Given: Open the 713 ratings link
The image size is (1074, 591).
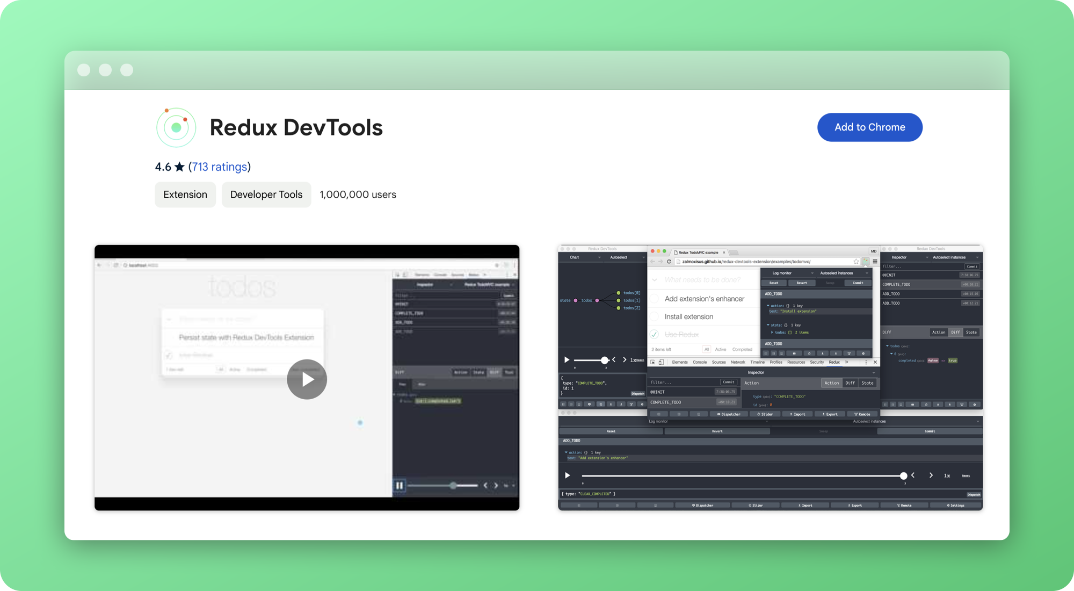Looking at the screenshot, I should (x=219, y=167).
